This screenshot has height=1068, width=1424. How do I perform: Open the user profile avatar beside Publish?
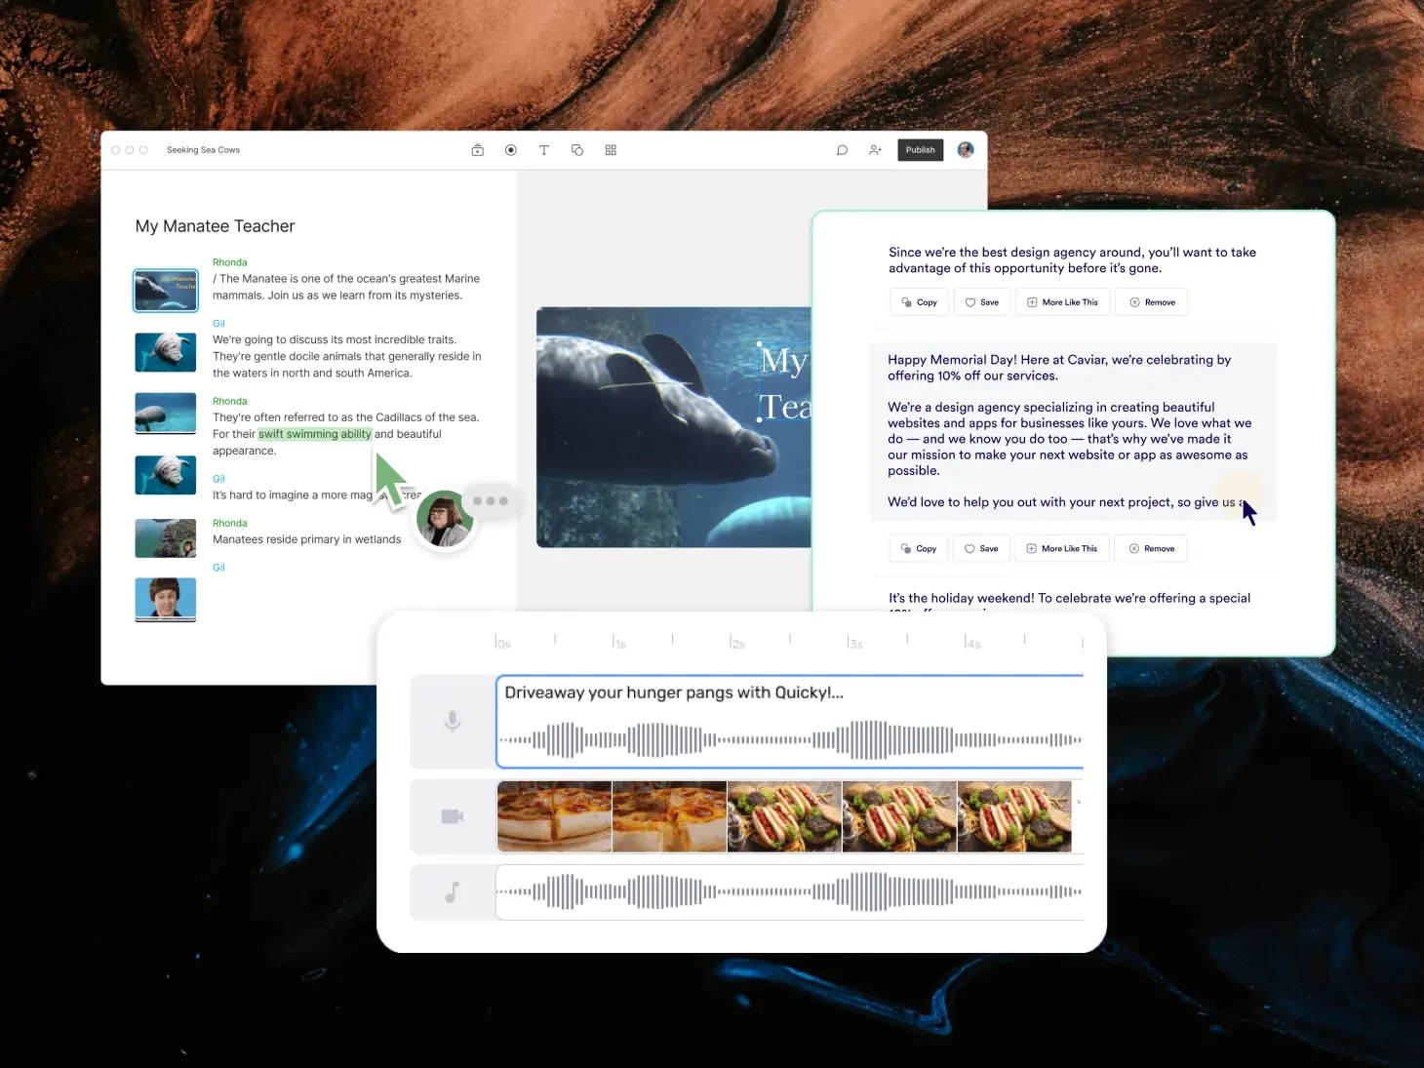click(x=966, y=150)
